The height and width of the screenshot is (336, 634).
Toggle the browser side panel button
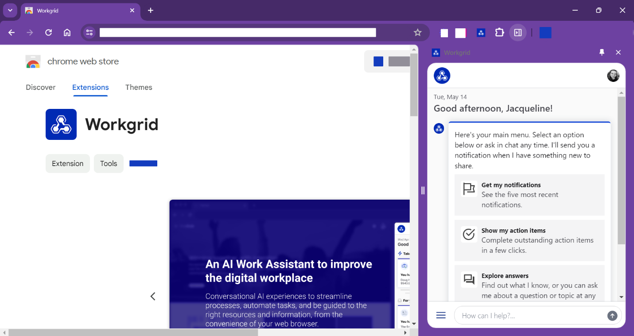(517, 32)
